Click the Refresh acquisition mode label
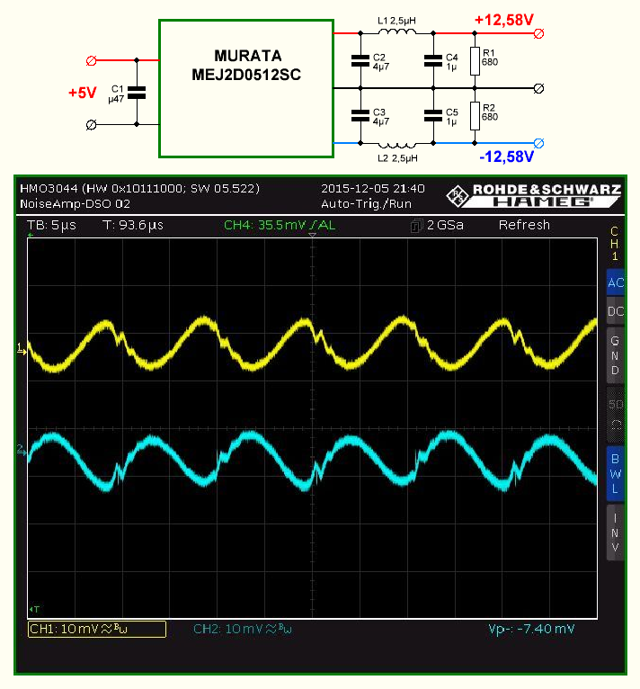640x689 pixels. click(524, 225)
